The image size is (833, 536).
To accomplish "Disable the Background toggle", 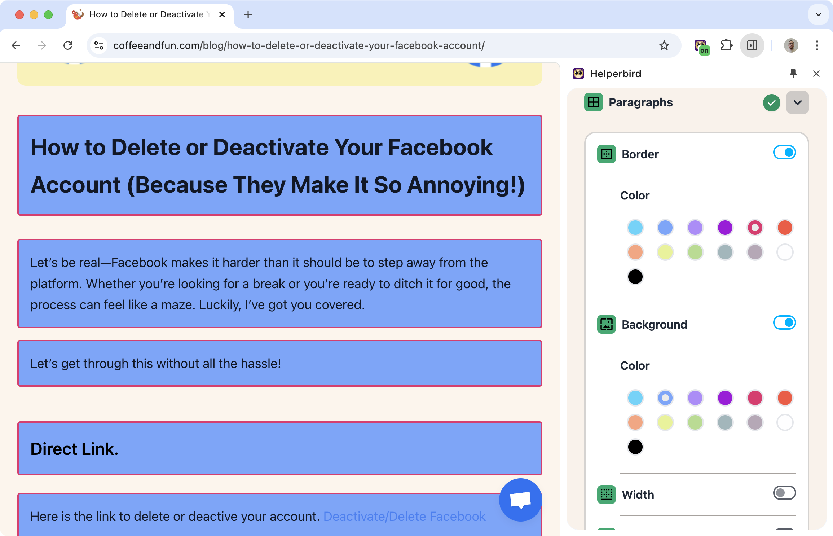I will 784,323.
